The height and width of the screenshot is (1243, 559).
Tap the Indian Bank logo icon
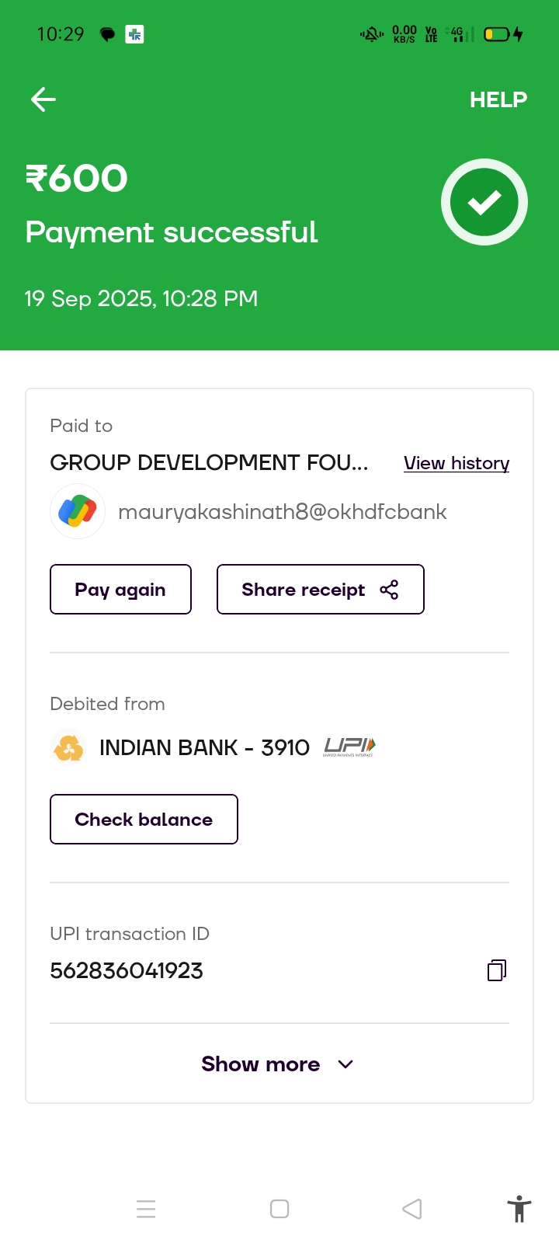coord(68,747)
